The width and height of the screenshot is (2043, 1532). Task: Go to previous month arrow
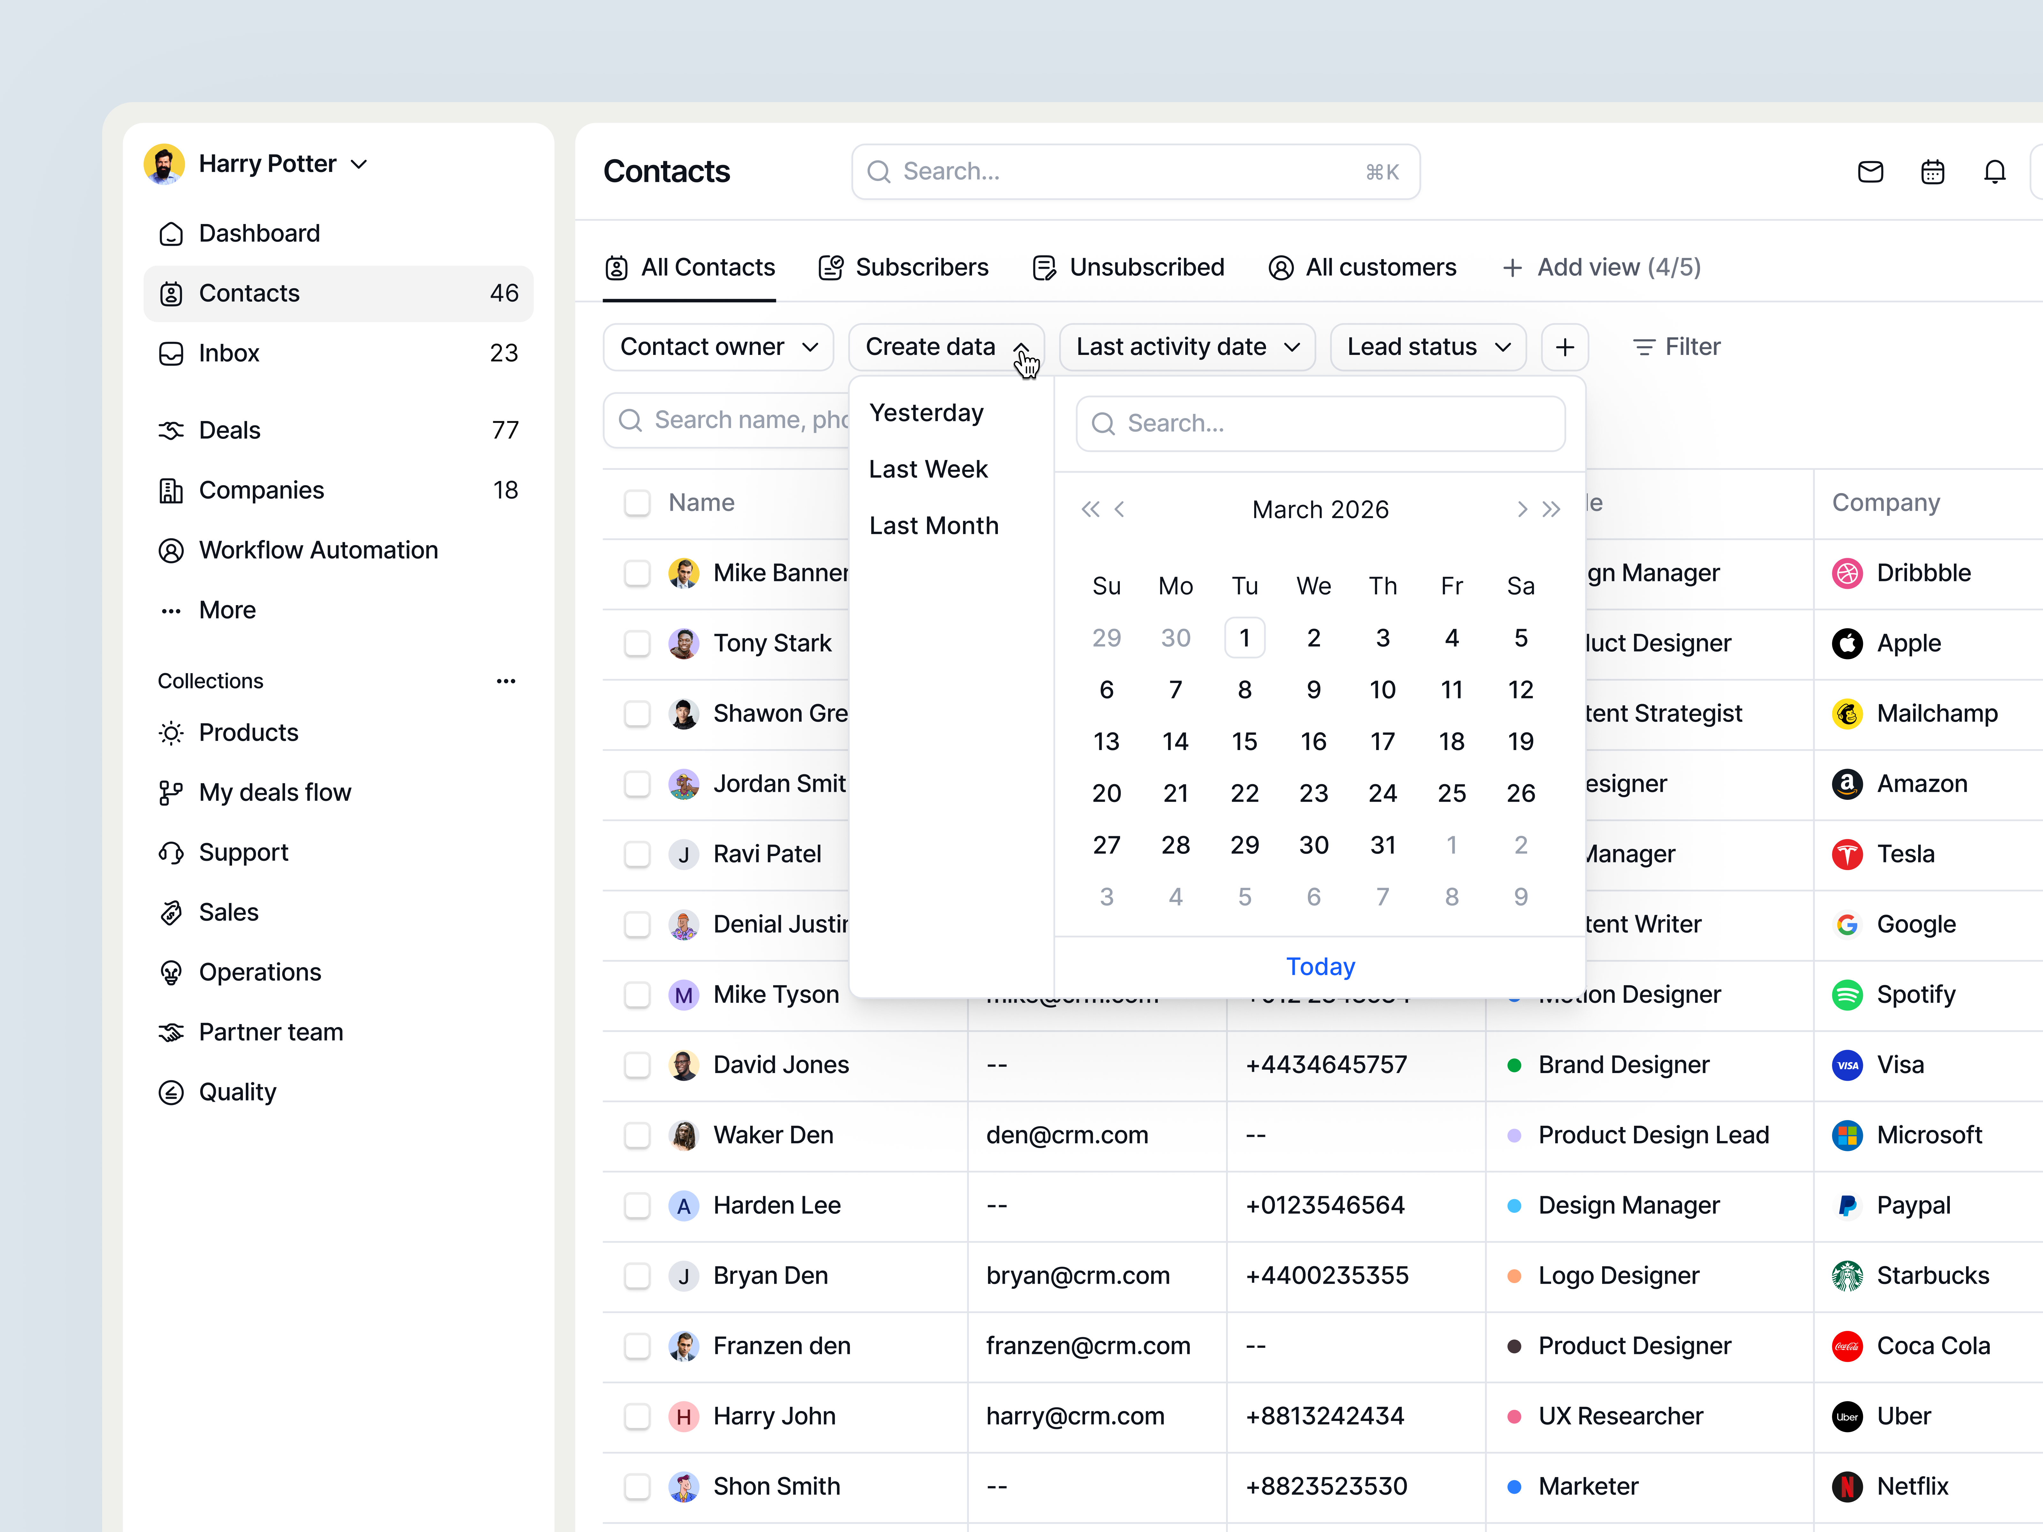pos(1120,510)
